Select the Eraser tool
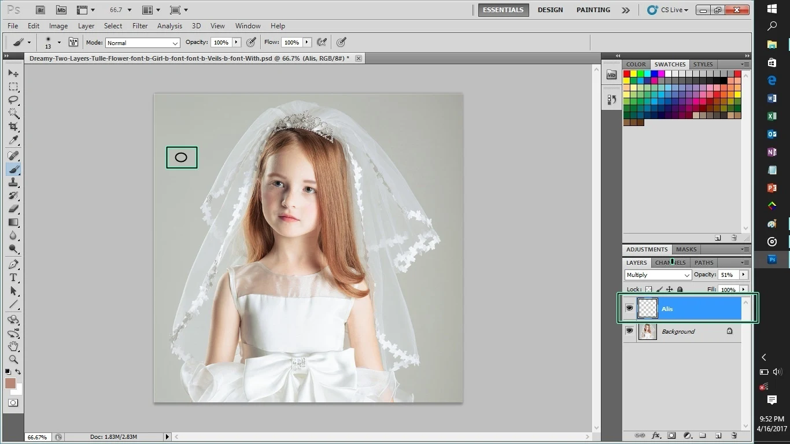 point(13,209)
